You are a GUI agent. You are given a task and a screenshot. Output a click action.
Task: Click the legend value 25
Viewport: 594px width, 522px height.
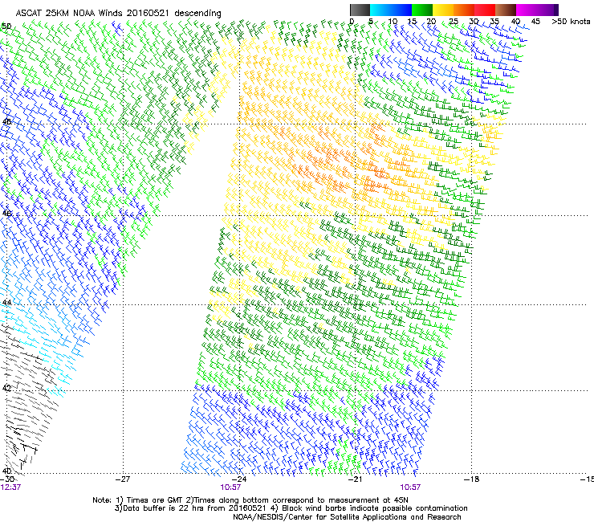[x=453, y=21]
